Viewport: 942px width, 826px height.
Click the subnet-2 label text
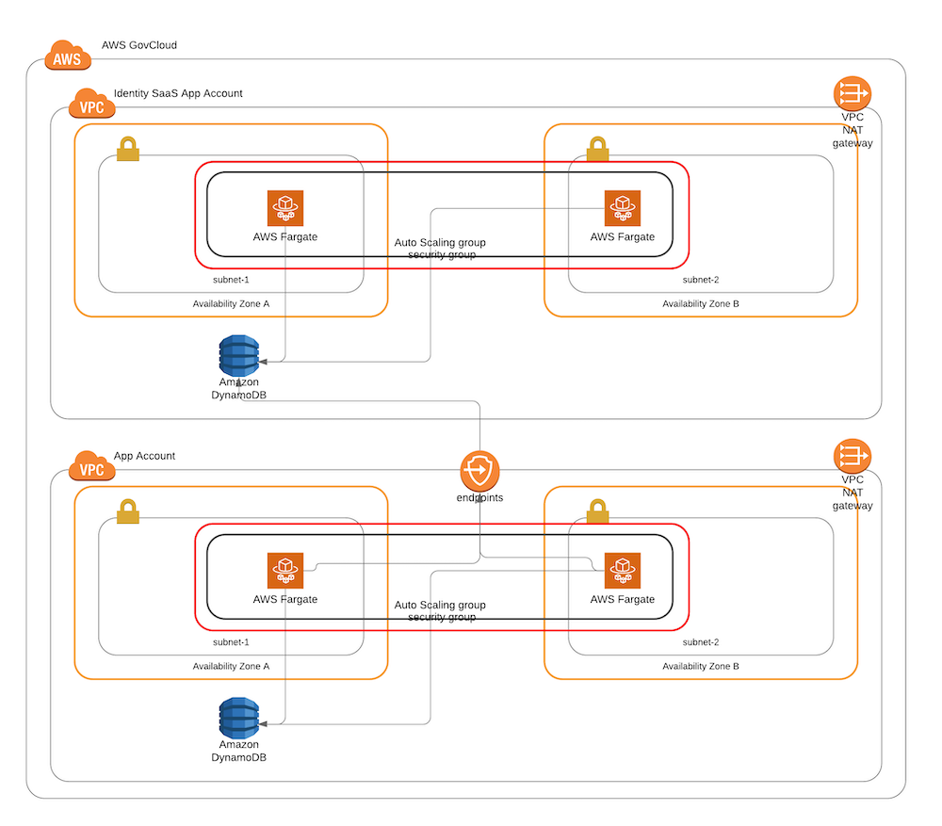coord(701,280)
